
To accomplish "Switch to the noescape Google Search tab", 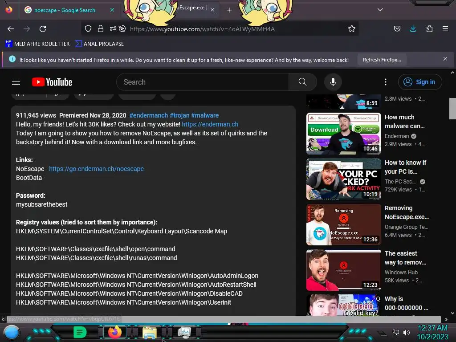I will point(65,10).
